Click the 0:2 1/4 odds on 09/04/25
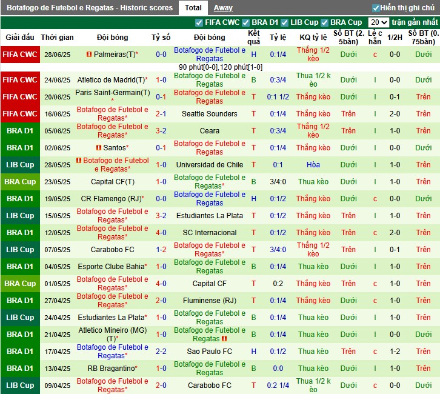 (278, 386)
